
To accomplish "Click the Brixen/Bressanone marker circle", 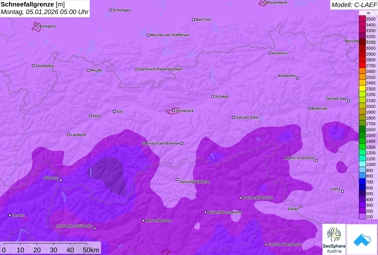I will [205, 212].
